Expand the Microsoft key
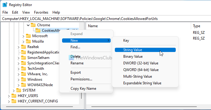This screenshot has width=211, height=110. point(23,36)
